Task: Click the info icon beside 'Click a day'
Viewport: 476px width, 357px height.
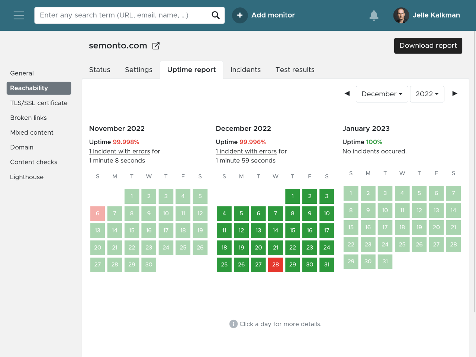Action: coord(233,324)
